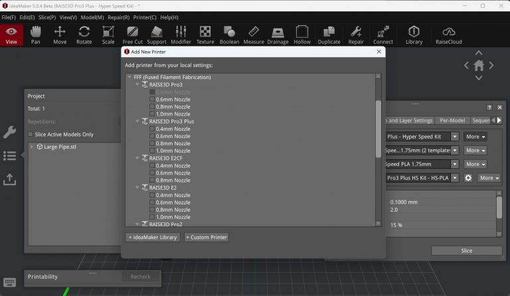This screenshot has height=296, width=510.
Task: Switch to the Per-Model tab
Action: tap(452, 120)
